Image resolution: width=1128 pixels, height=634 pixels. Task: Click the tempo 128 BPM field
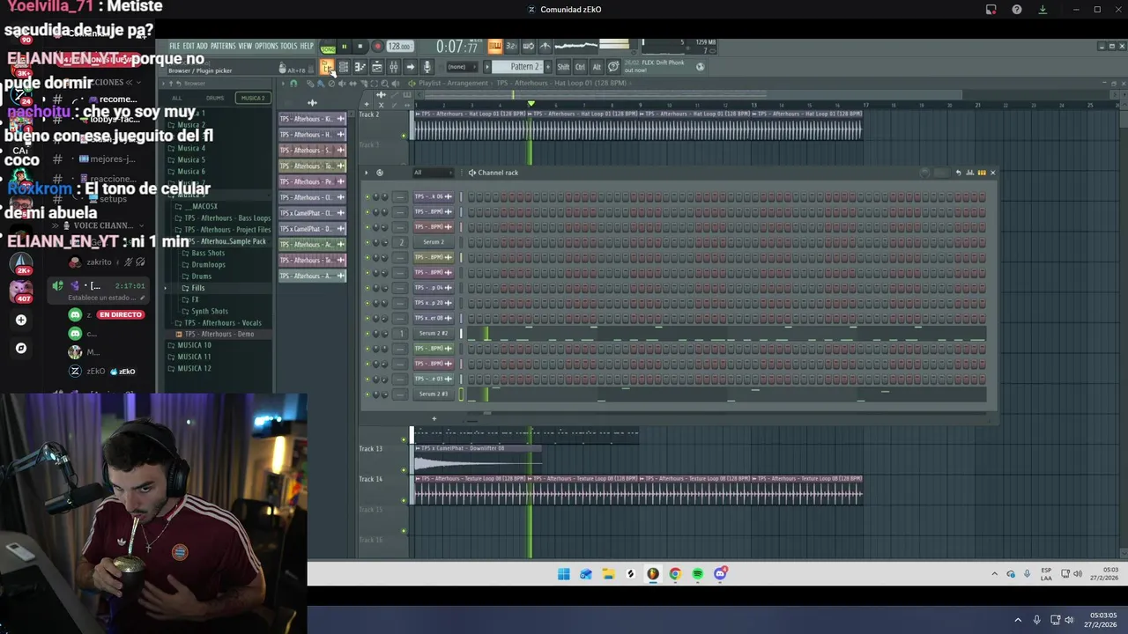tap(399, 47)
